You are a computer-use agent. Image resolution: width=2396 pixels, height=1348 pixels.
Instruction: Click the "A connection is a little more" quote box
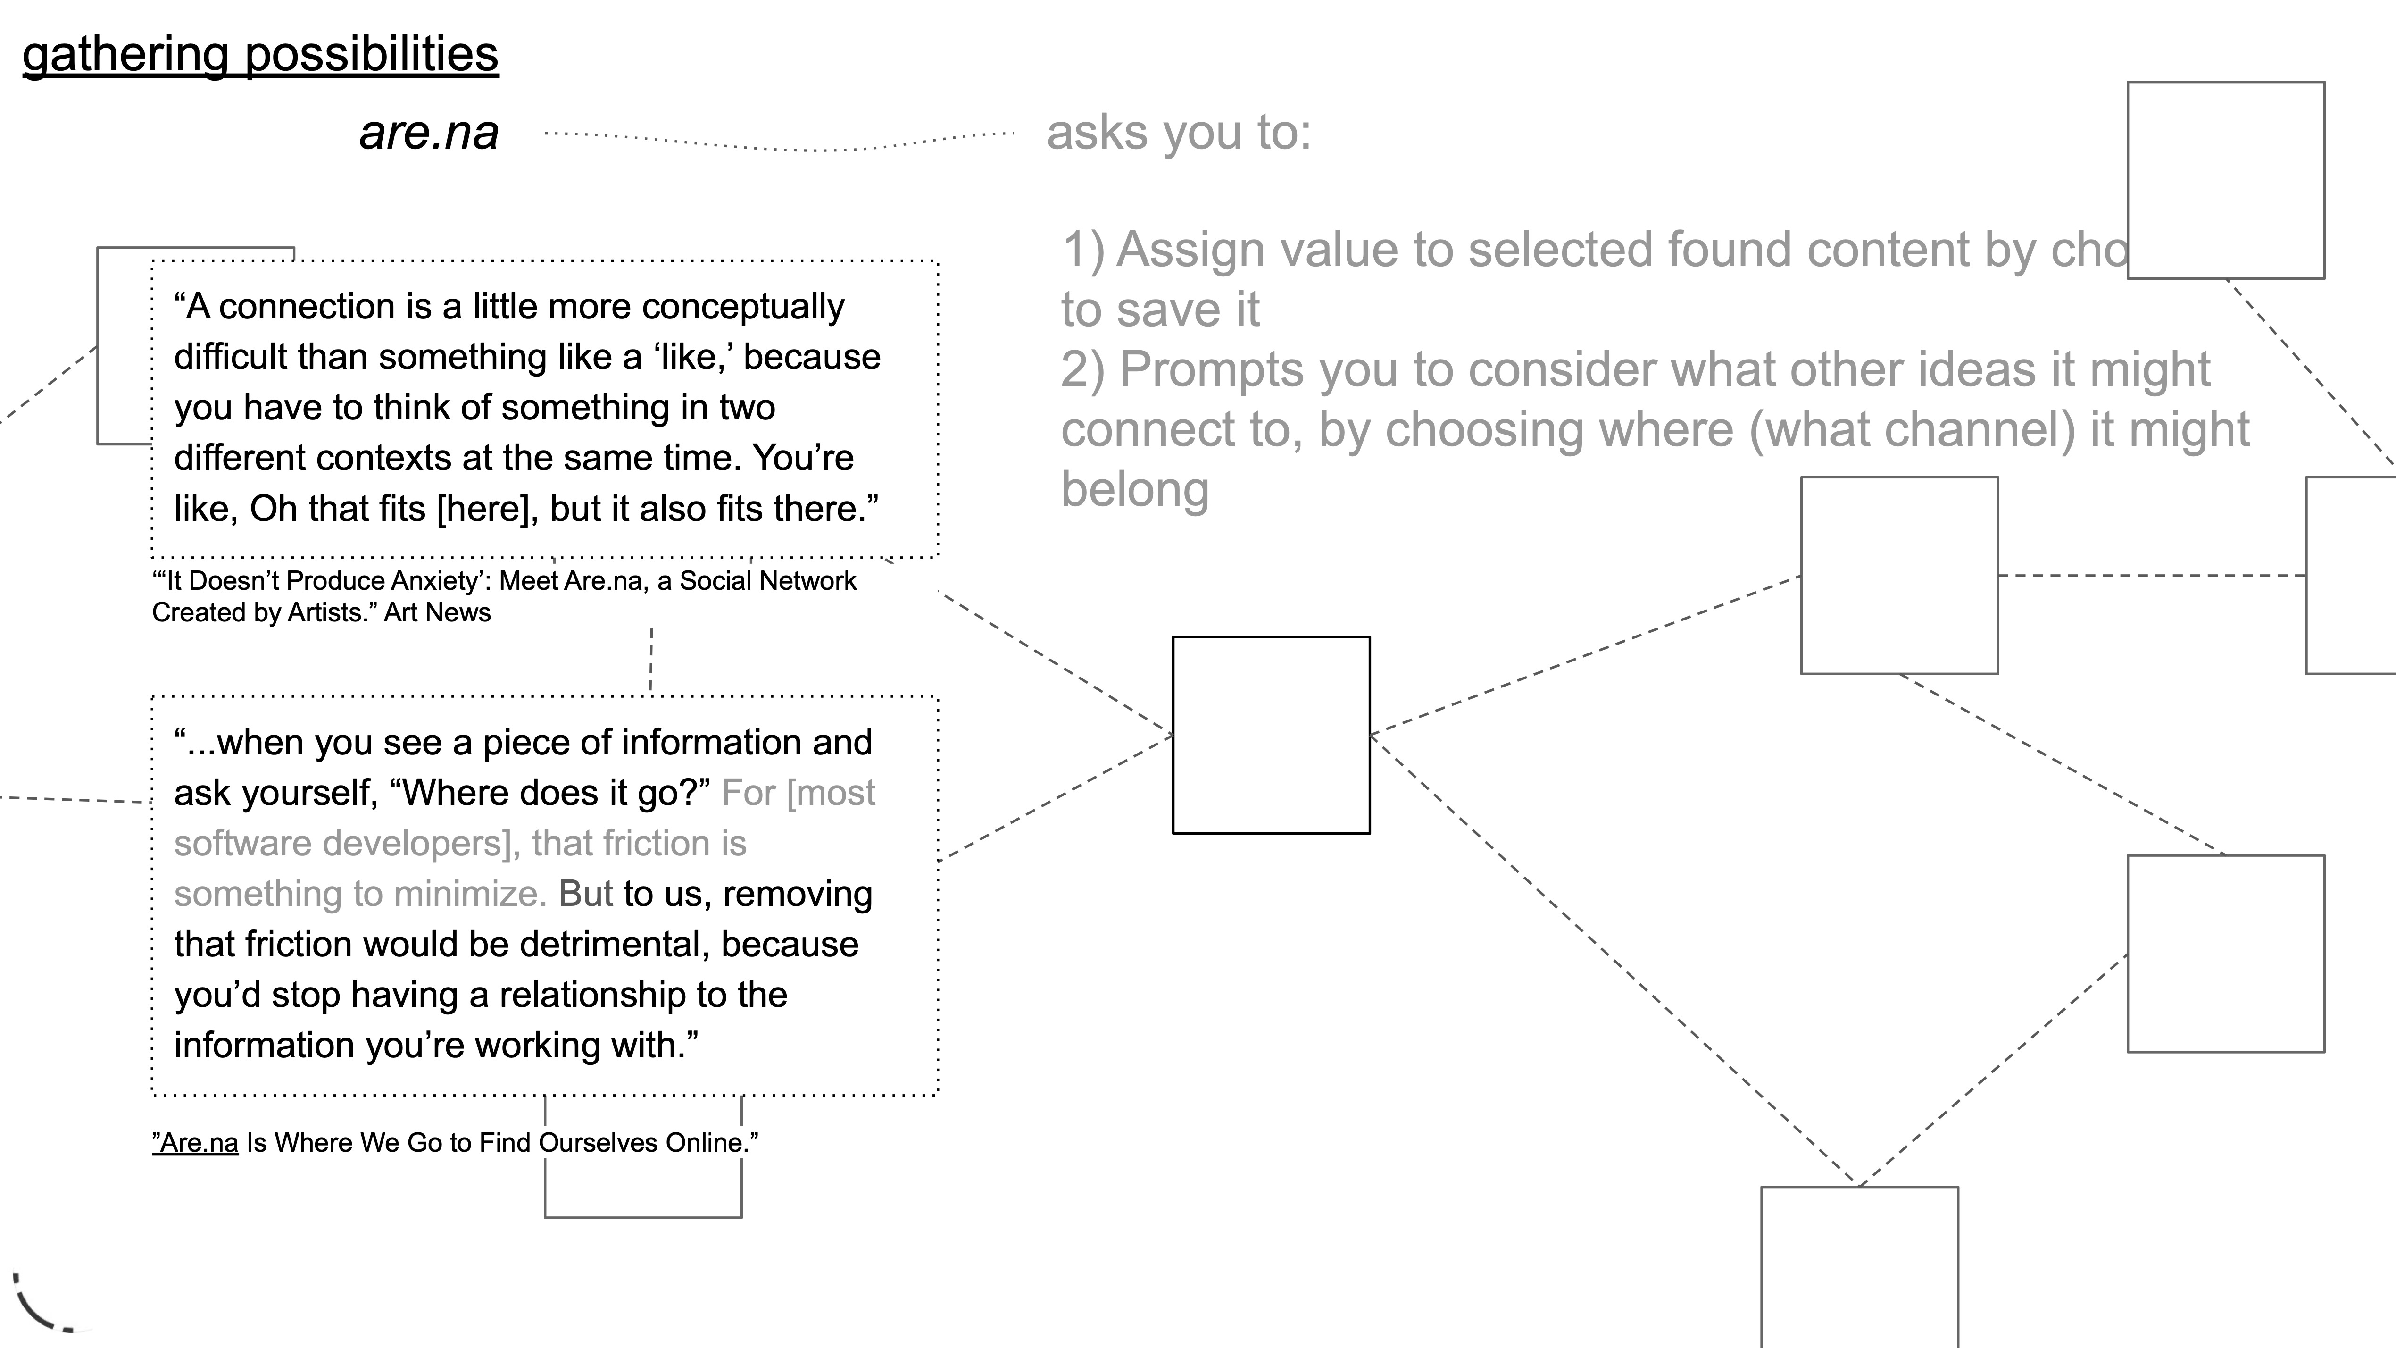coord(544,410)
